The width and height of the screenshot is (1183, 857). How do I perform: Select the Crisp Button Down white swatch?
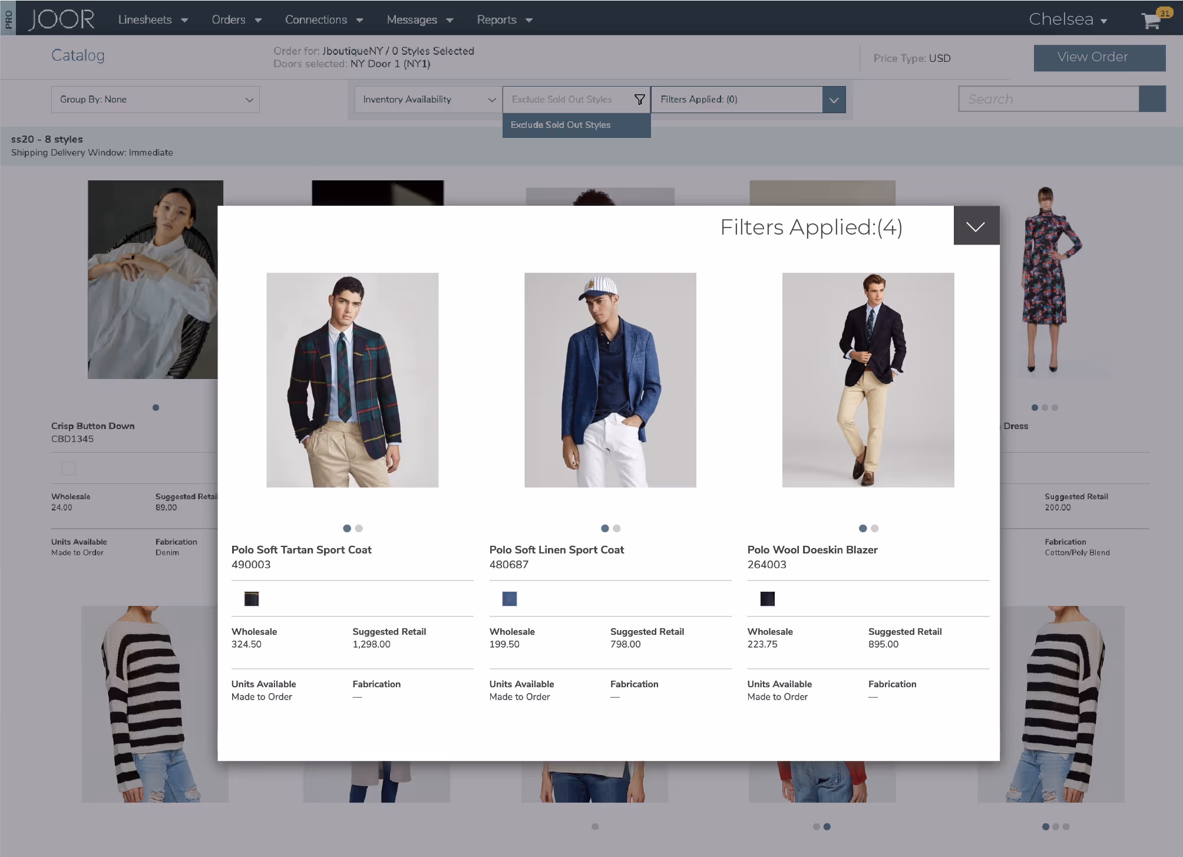(x=68, y=469)
